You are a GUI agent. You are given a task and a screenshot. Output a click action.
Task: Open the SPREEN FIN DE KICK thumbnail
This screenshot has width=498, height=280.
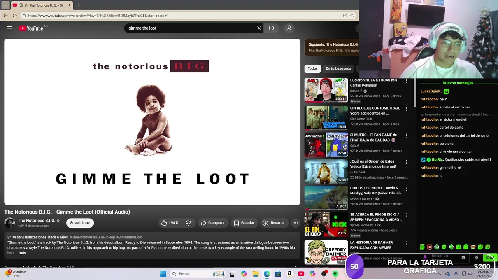click(x=326, y=224)
